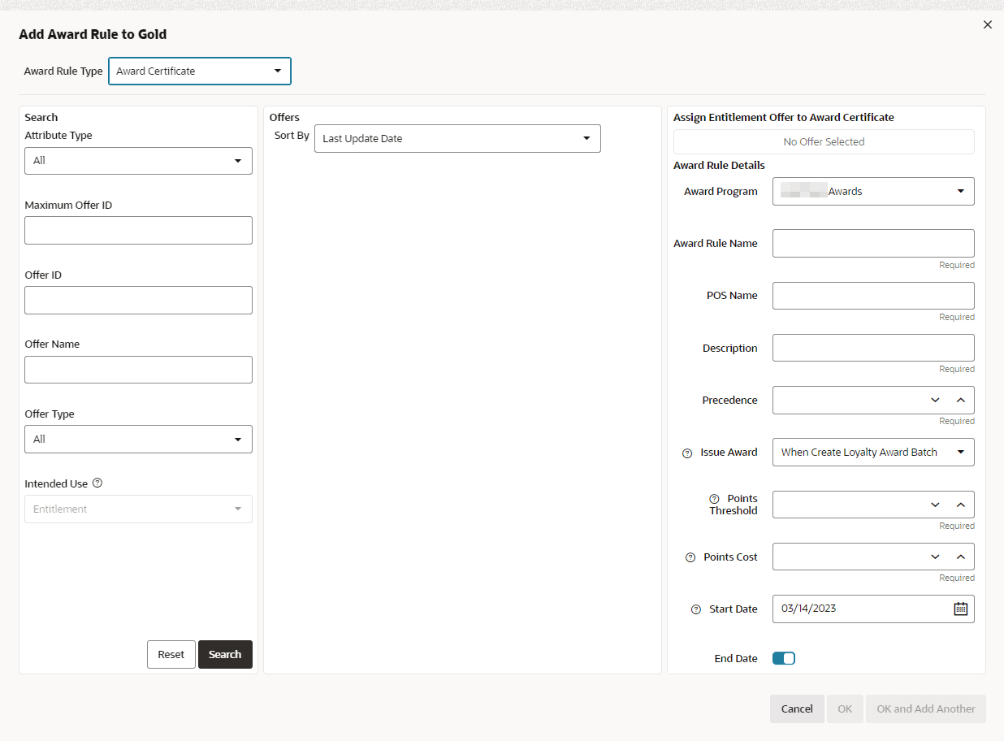Screen dimensions: 1004x741
Task: Click the Start Date help icon
Action: tap(696, 609)
